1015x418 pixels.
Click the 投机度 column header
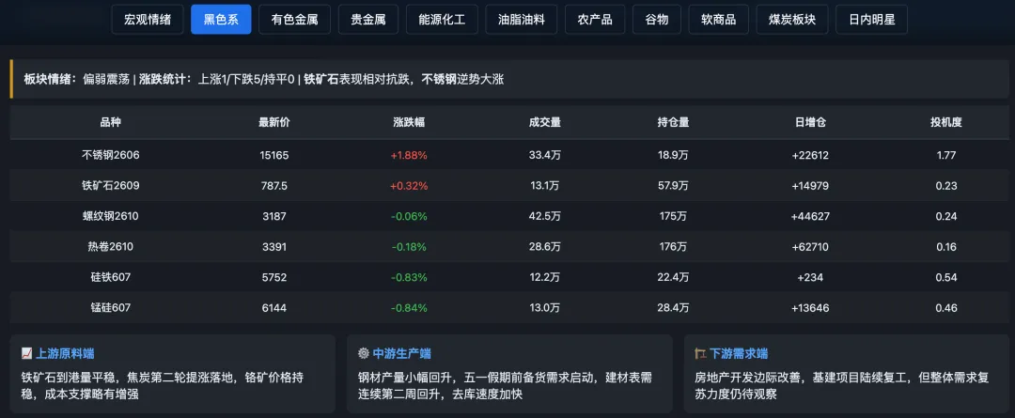(x=945, y=122)
